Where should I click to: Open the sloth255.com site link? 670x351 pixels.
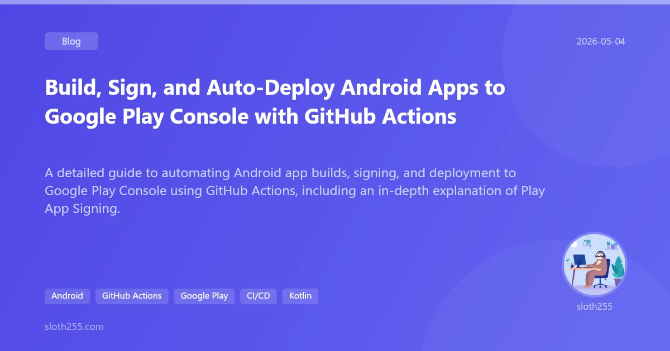pos(74,326)
